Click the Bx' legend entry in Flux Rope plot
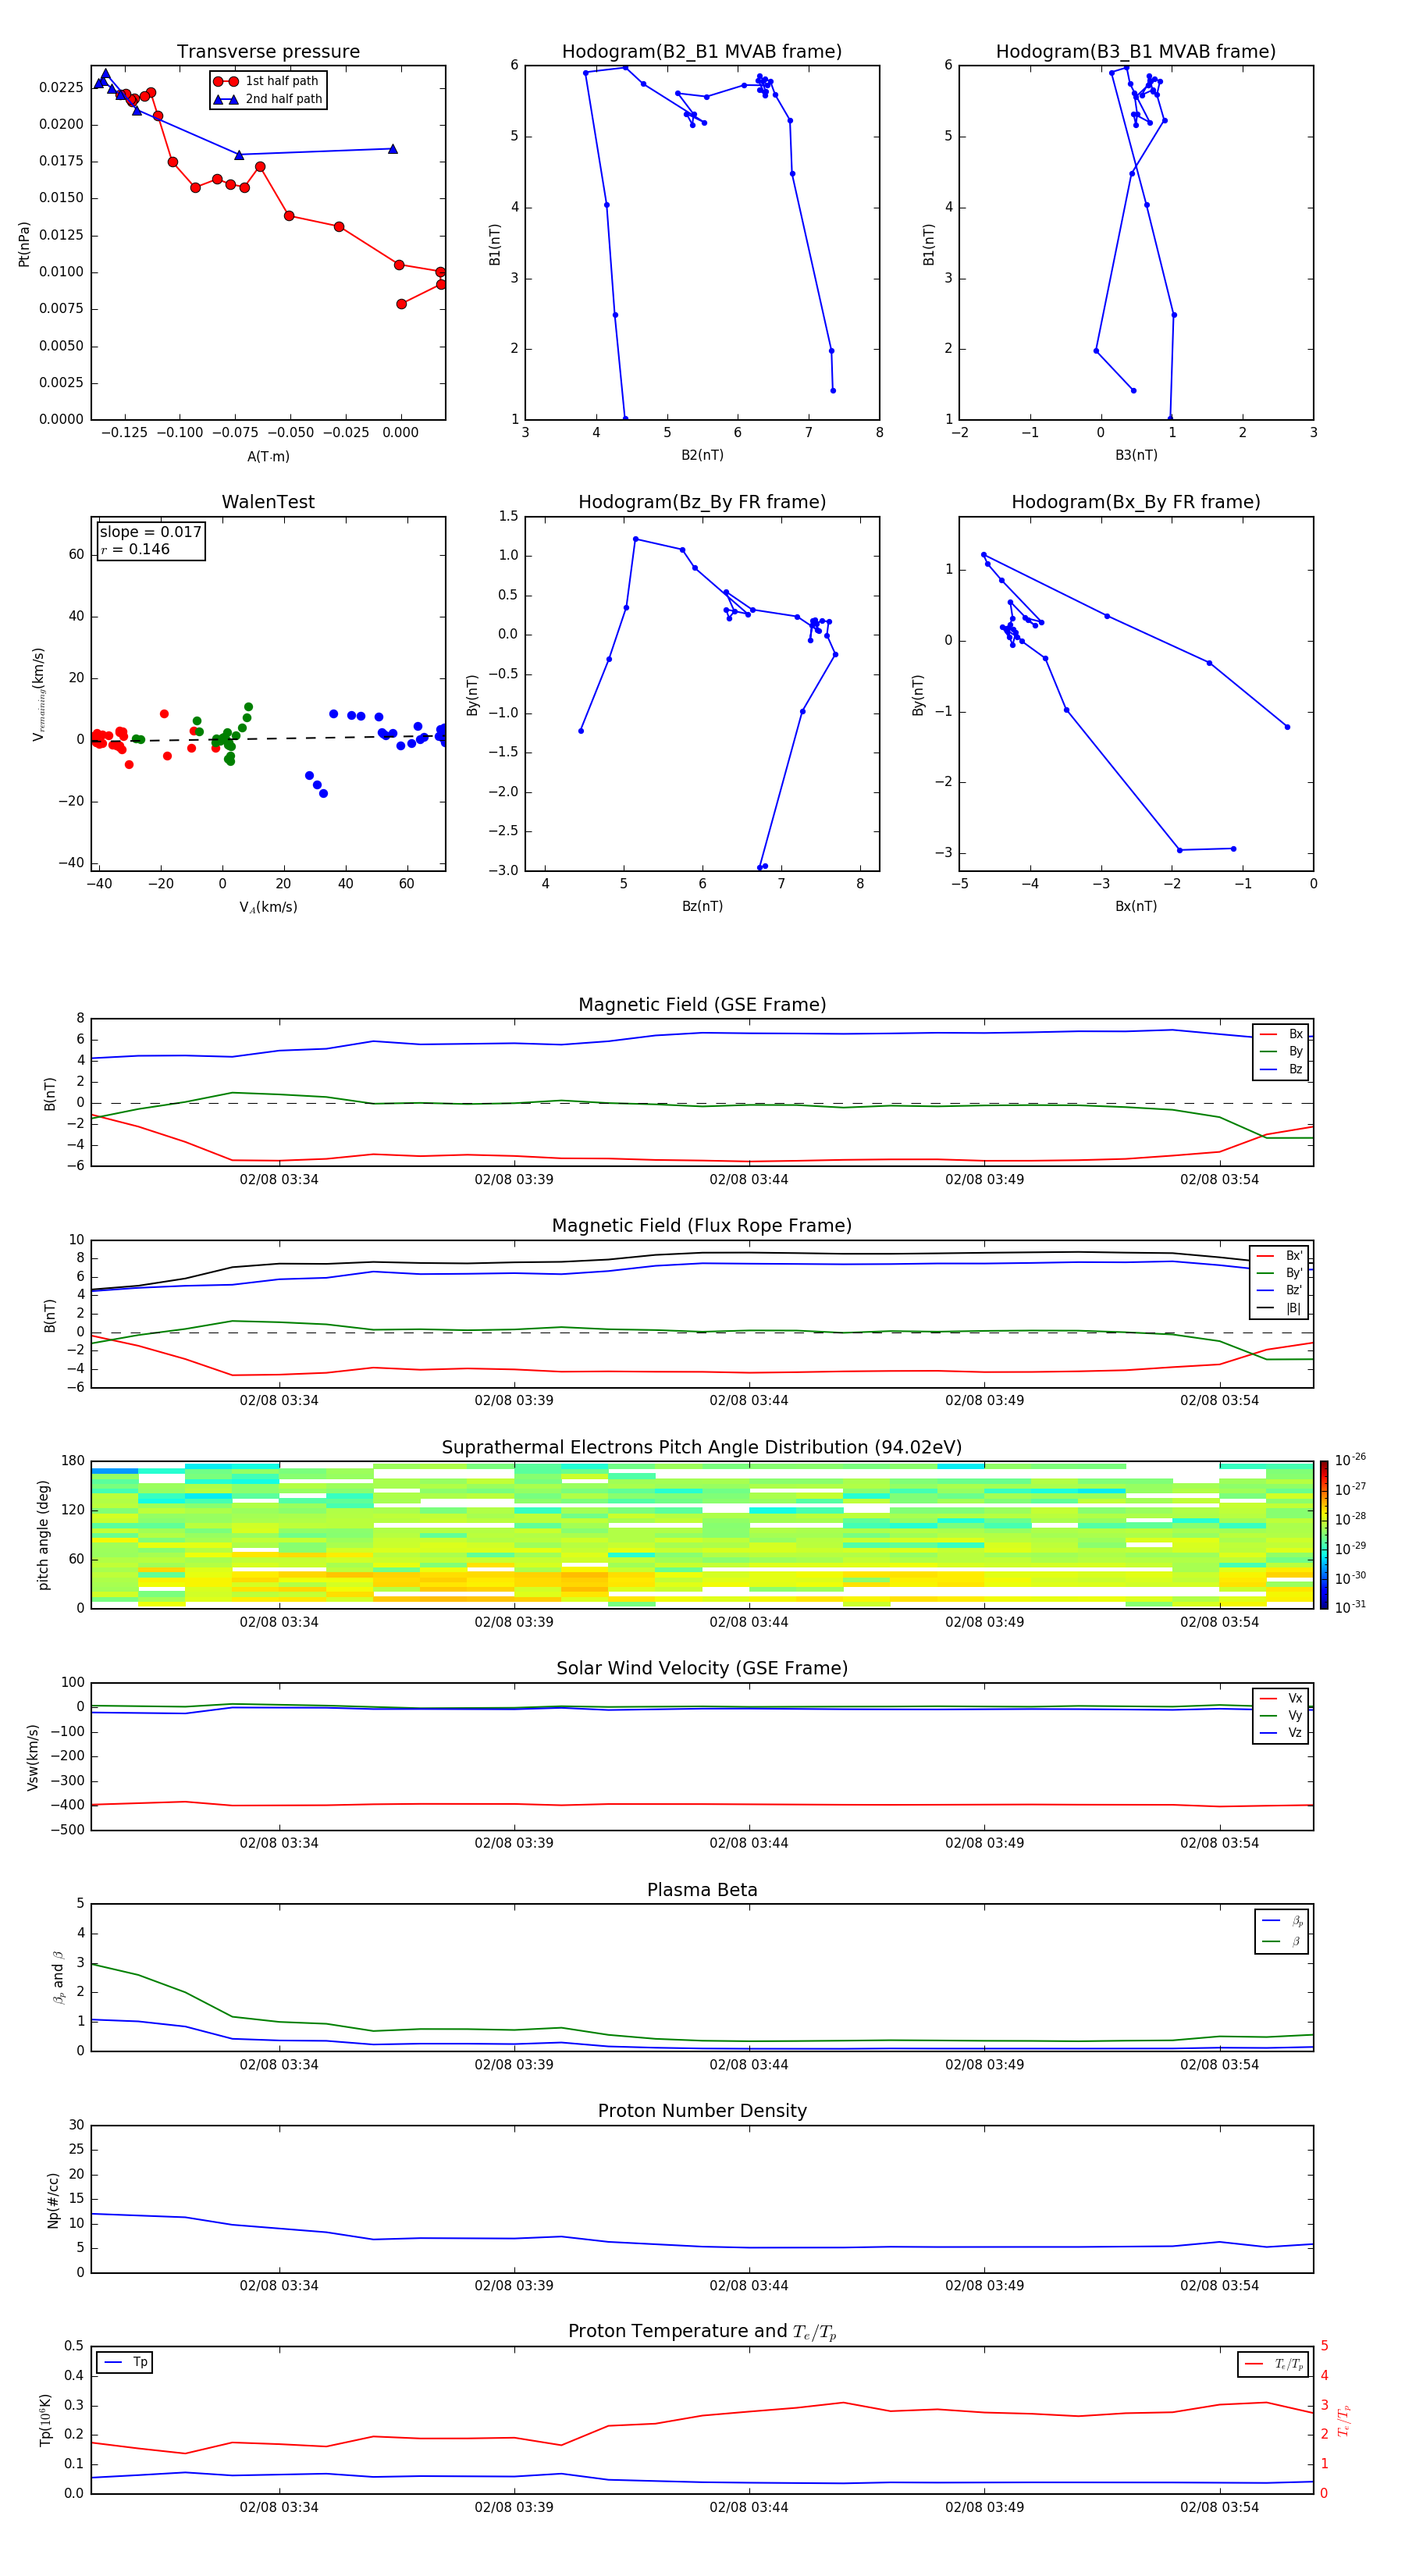This screenshot has height=2576, width=1405. [1280, 1256]
